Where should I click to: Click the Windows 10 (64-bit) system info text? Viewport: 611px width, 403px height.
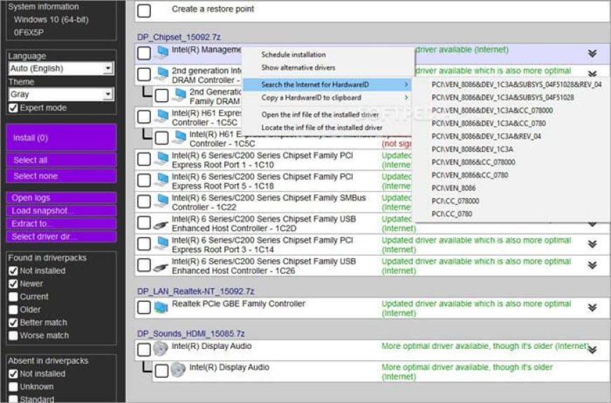[51, 20]
